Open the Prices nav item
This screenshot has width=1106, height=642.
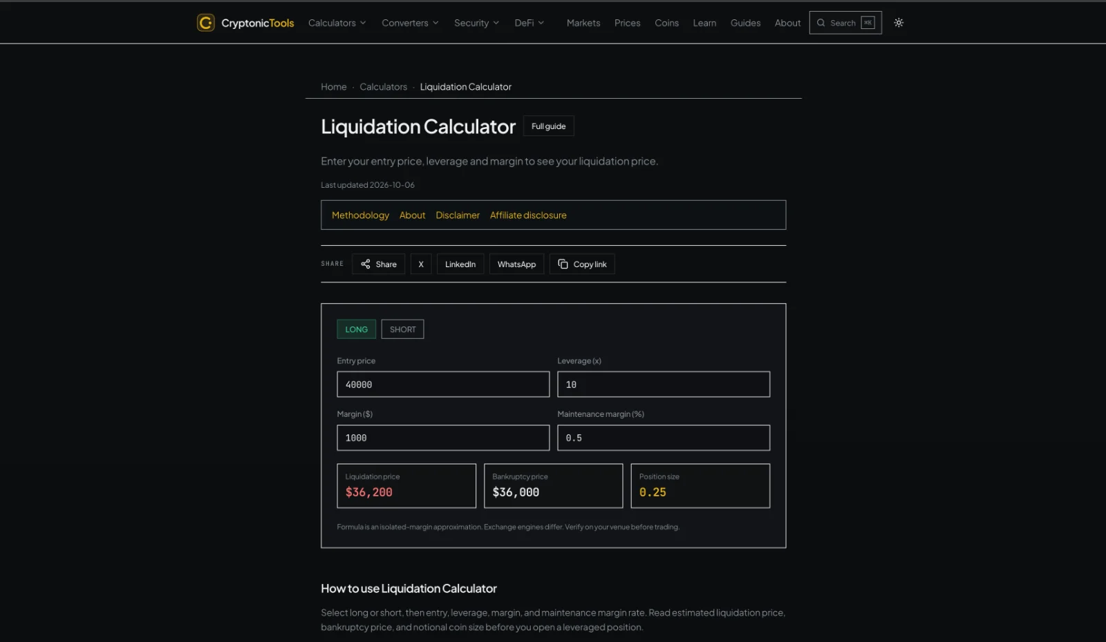point(628,23)
